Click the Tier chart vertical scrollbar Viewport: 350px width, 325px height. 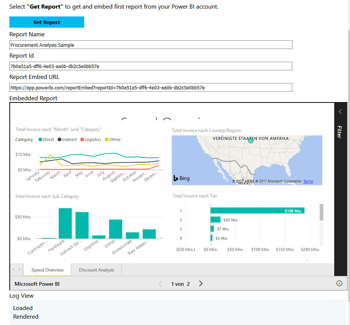pyautogui.click(x=322, y=212)
